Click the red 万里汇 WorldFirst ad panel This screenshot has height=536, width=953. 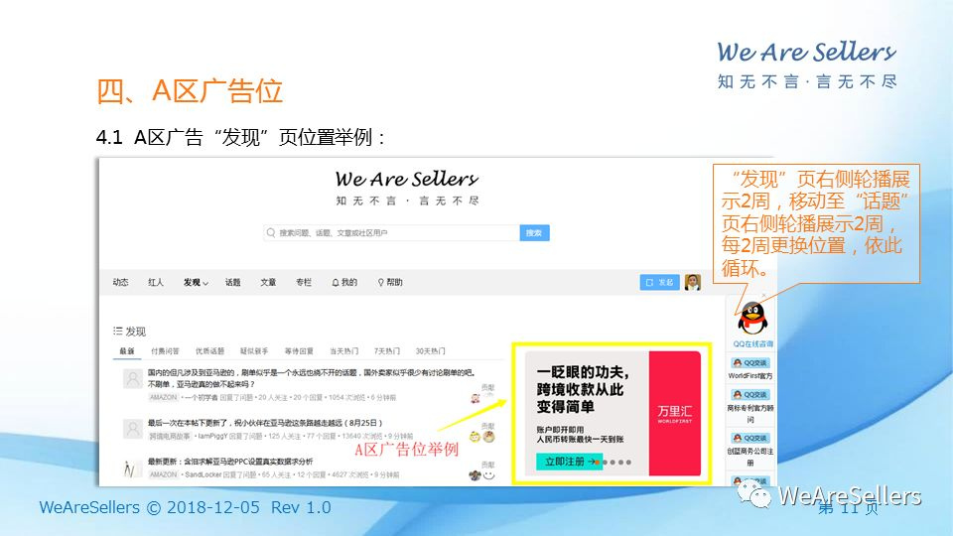pyautogui.click(x=675, y=413)
